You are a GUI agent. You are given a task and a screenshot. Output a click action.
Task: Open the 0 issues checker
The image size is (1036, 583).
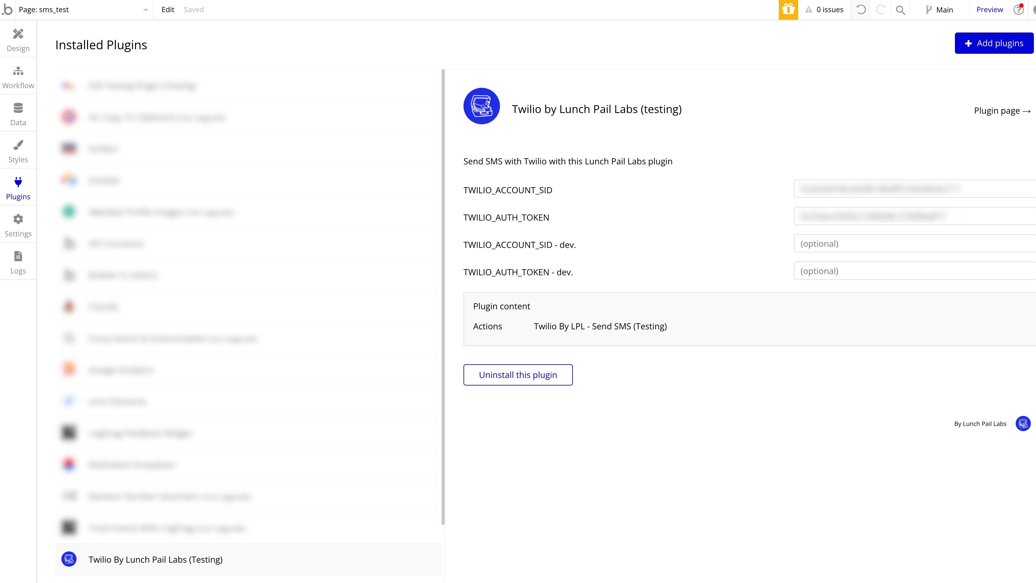824,10
